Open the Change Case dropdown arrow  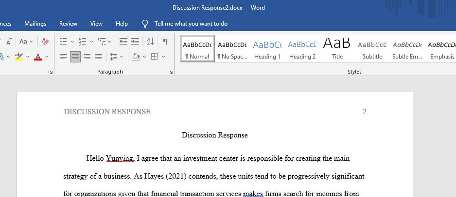31,42
